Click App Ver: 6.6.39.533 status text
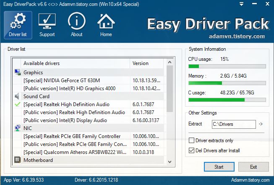Image resolution: width=274 pixels, height=185 pixels. point(24,180)
